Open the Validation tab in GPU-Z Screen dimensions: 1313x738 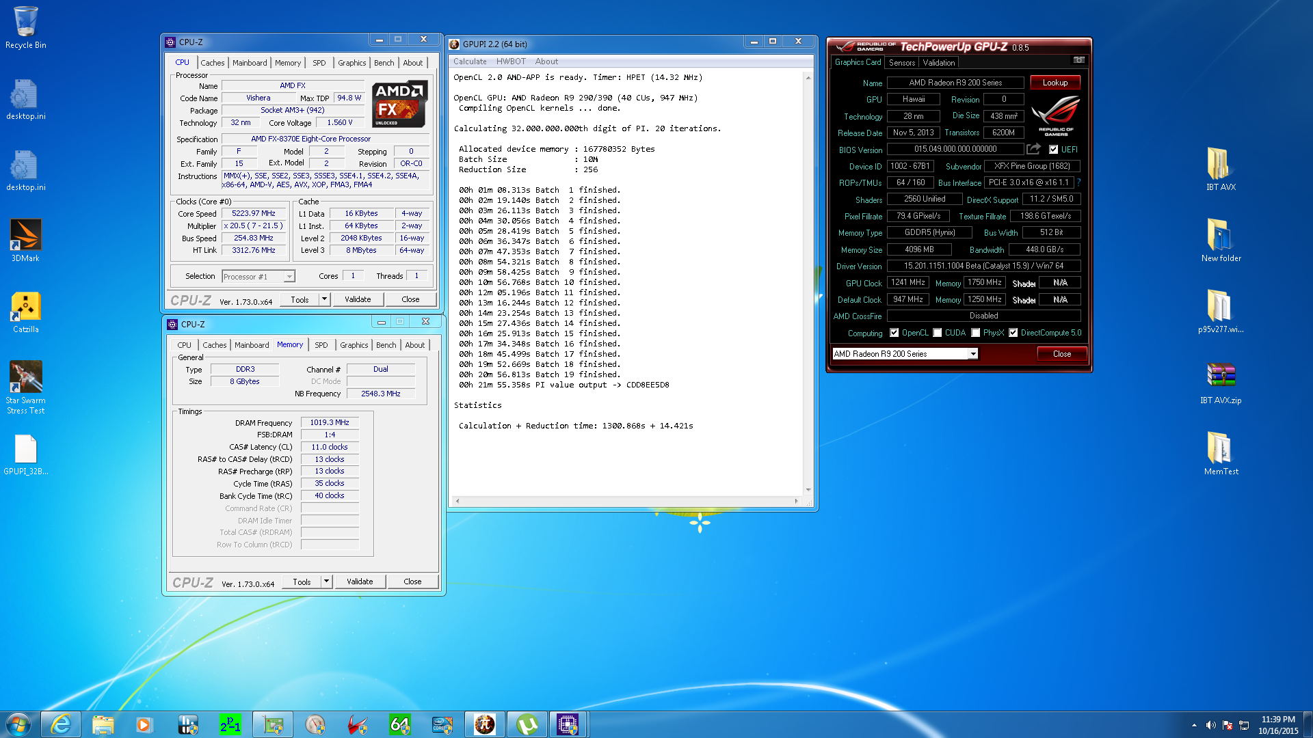point(939,63)
